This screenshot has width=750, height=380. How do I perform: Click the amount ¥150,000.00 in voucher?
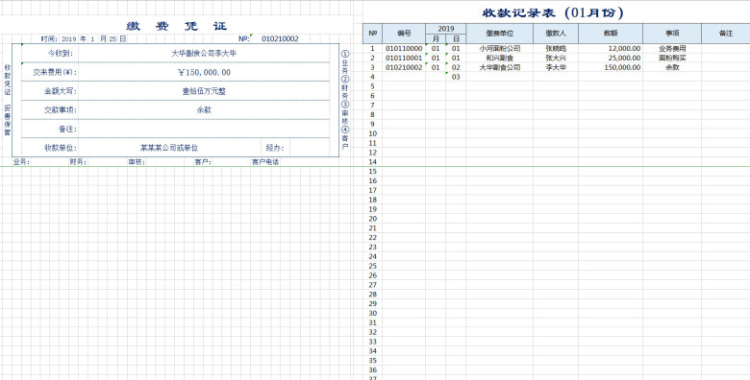click(204, 73)
